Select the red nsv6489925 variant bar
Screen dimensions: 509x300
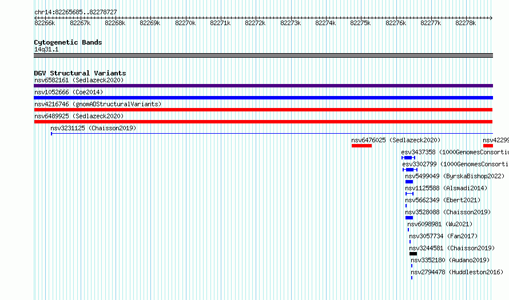point(263,122)
